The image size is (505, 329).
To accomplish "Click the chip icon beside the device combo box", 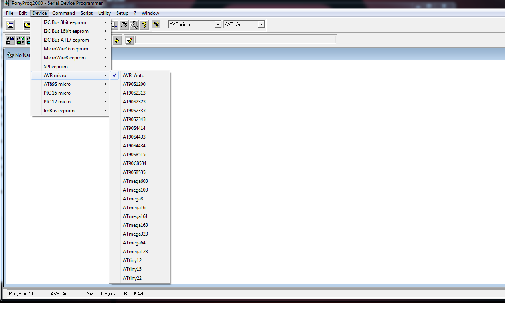I will [x=156, y=24].
